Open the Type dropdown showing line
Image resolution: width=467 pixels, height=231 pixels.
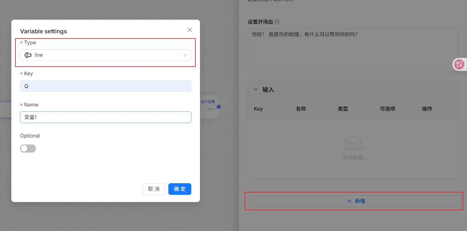click(x=106, y=55)
